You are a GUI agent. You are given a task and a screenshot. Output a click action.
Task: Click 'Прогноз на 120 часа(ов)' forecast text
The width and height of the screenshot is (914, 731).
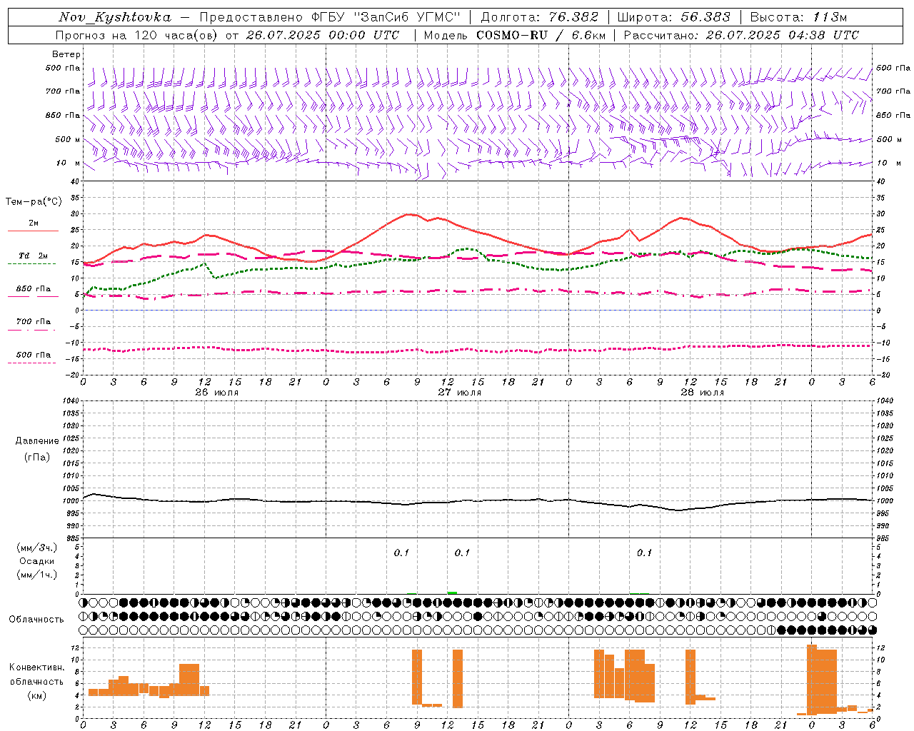137,35
